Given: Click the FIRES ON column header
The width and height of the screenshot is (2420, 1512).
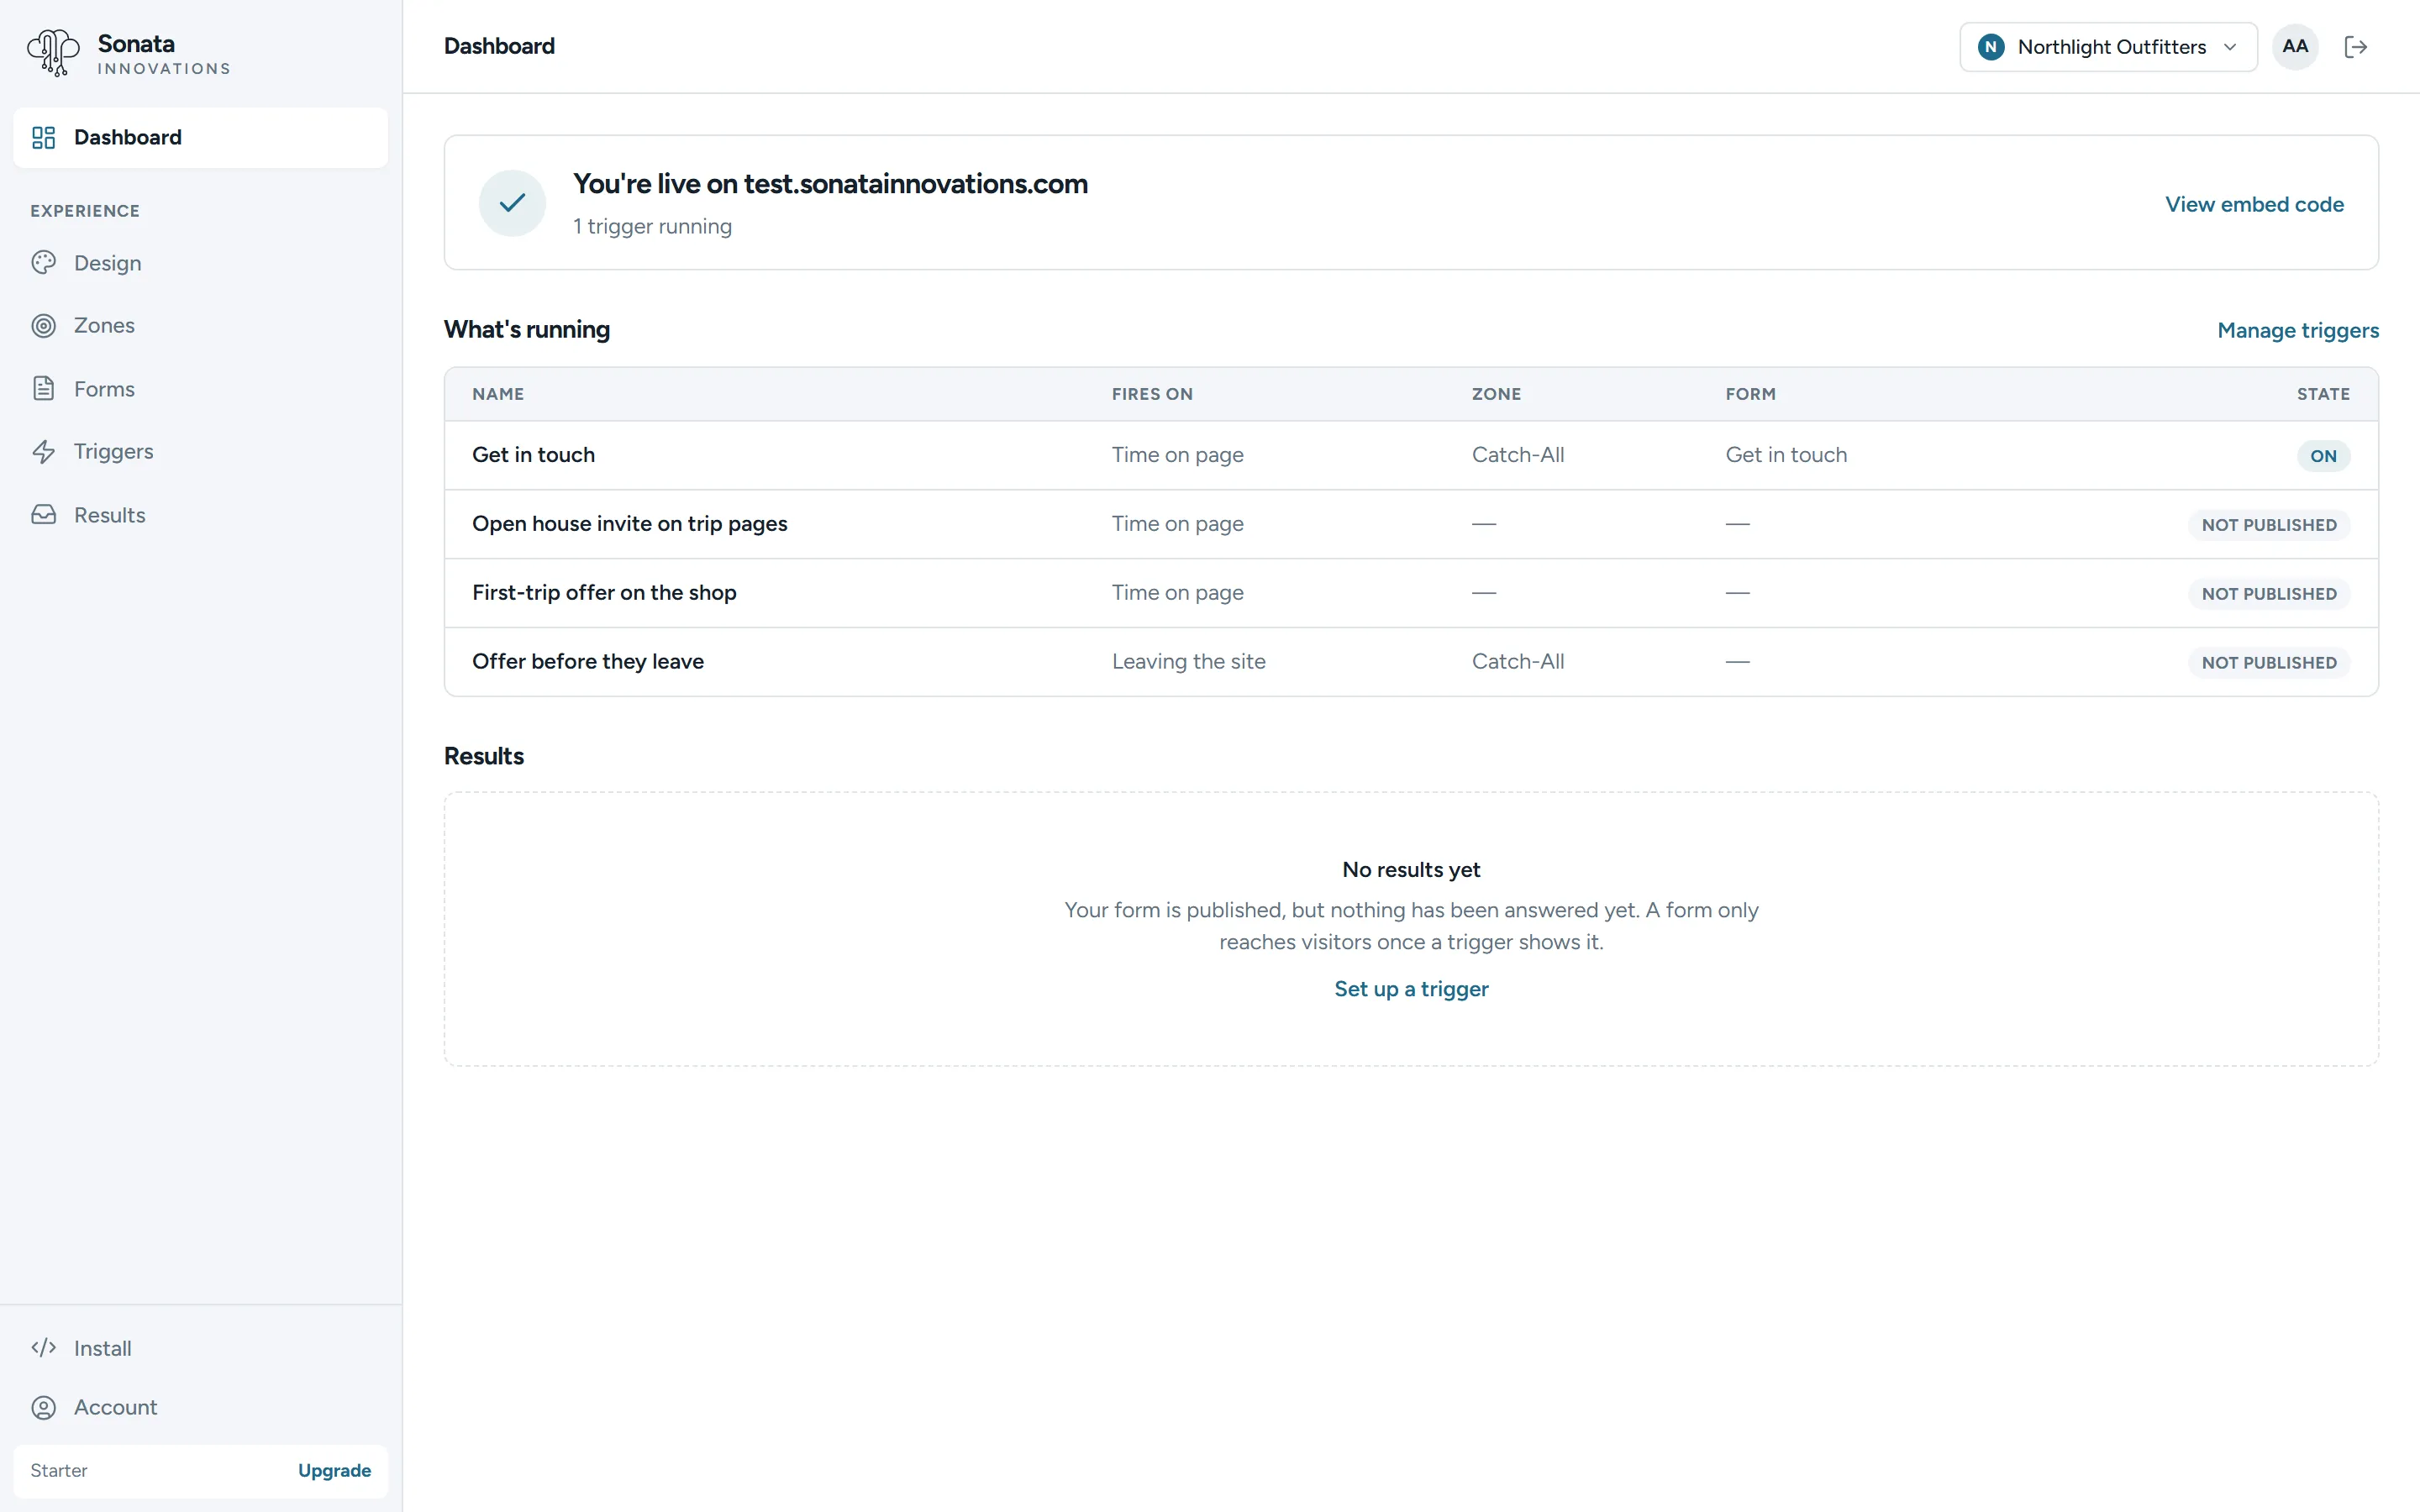Looking at the screenshot, I should click(x=1152, y=394).
